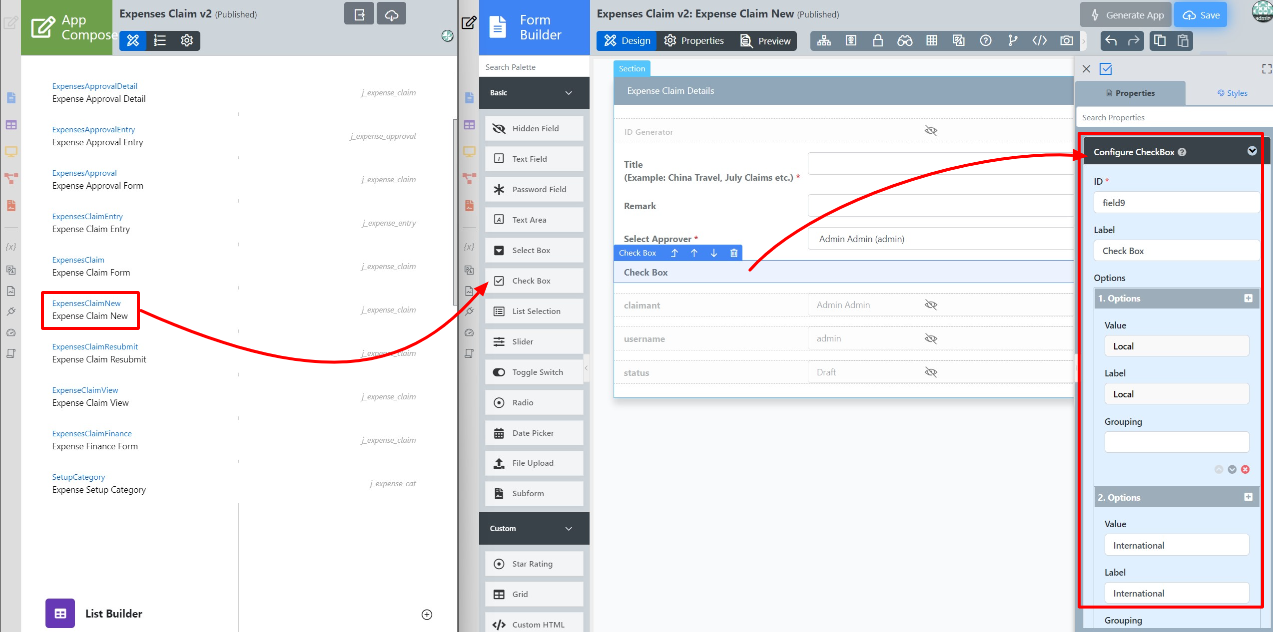This screenshot has width=1273, height=632.
Task: Click the Save button
Action: coord(1201,15)
